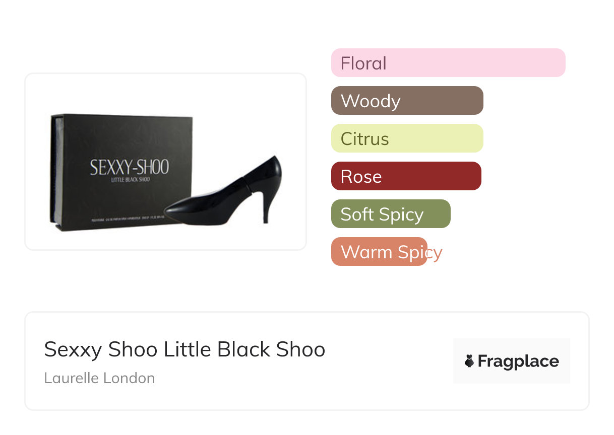The width and height of the screenshot is (614, 435).
Task: Click the Fragplace perfume bottle logo icon
Action: tap(469, 361)
